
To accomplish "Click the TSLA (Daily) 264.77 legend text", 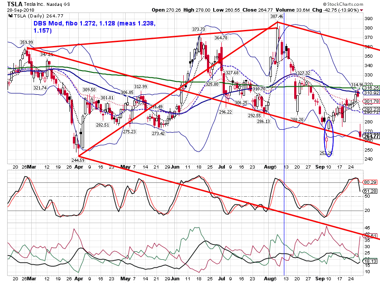I will [38, 16].
